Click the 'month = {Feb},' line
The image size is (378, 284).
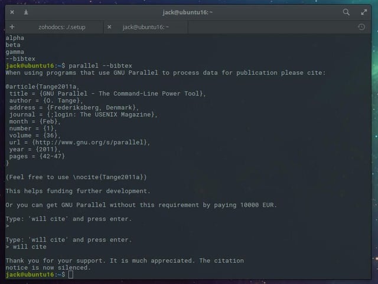point(35,121)
